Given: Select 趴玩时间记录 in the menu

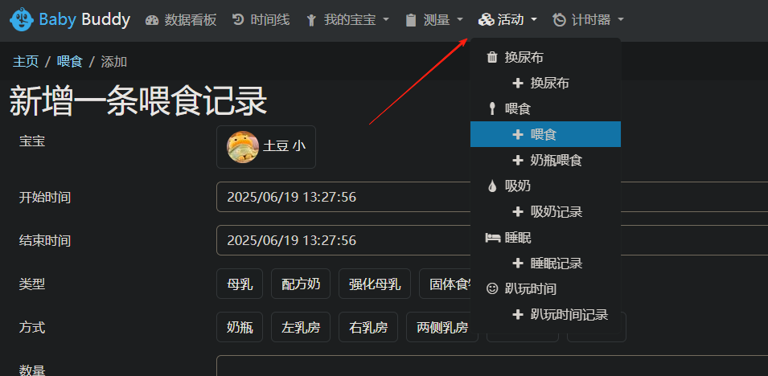Looking at the screenshot, I should [545, 314].
